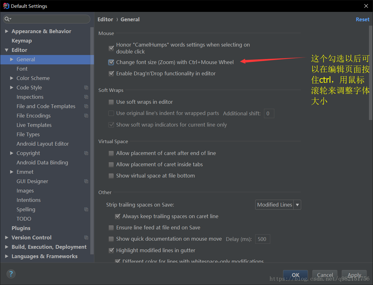Screen dimensions: 373x285
Task: Click the project-level icon beside Inspections
Action: (86, 97)
